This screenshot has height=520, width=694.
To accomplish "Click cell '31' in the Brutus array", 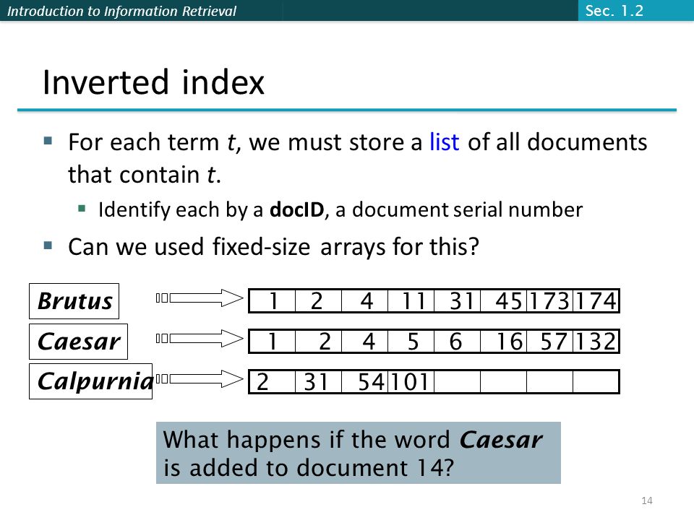I will click(457, 300).
